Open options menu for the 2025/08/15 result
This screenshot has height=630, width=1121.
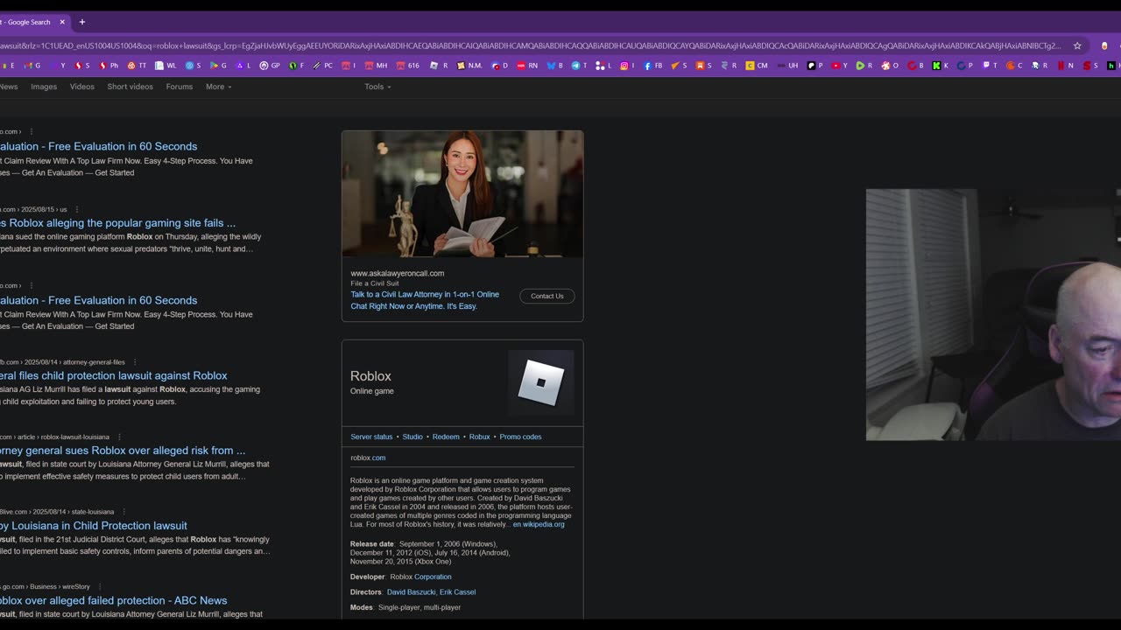click(x=77, y=209)
